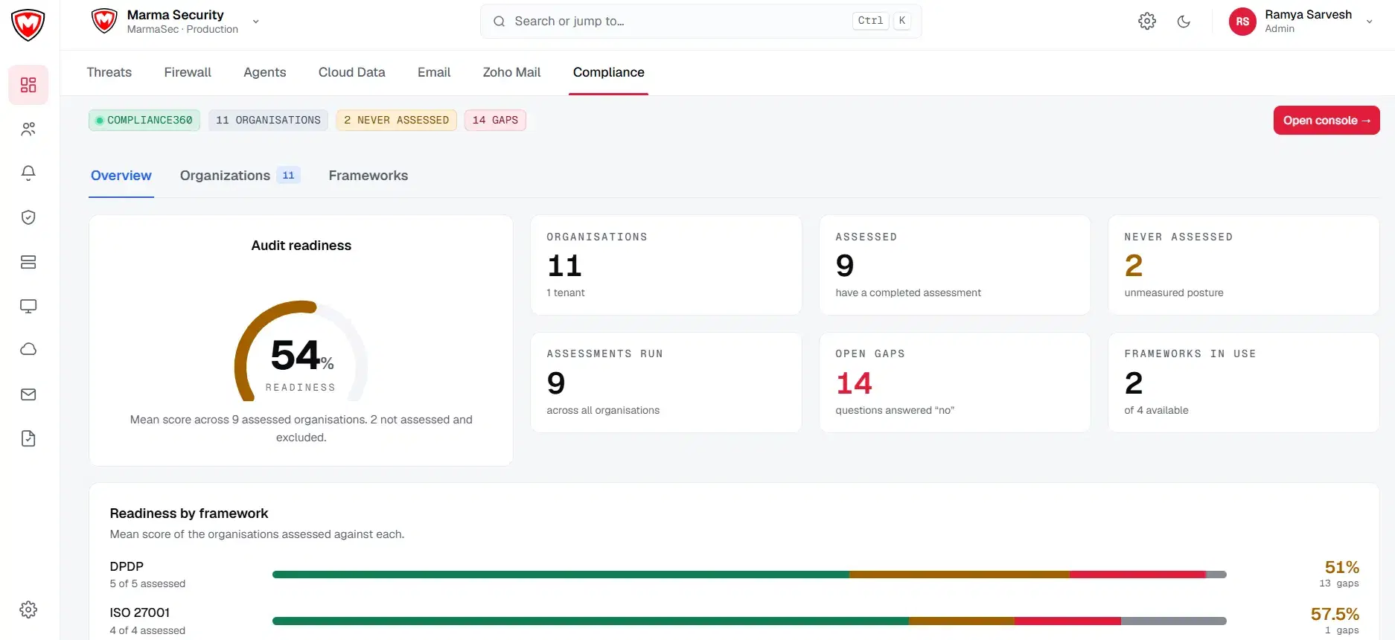Click the 11 ORGANISATIONS badge
This screenshot has width=1395, height=640.
click(x=268, y=121)
